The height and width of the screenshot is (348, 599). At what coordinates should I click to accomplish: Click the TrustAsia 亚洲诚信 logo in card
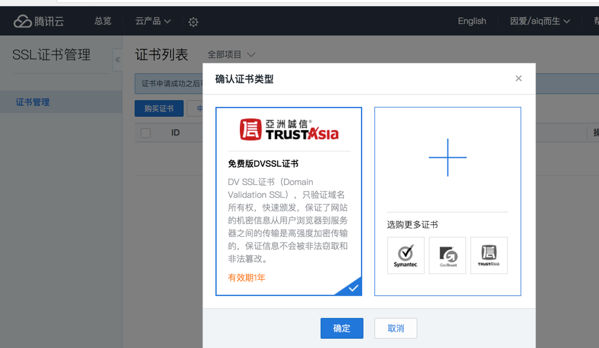(289, 129)
